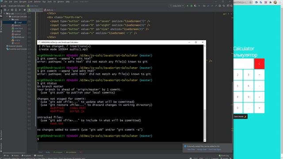Open Project panel gear options
The width and height of the screenshot is (283, 159).
pyautogui.click(x=25, y=10)
